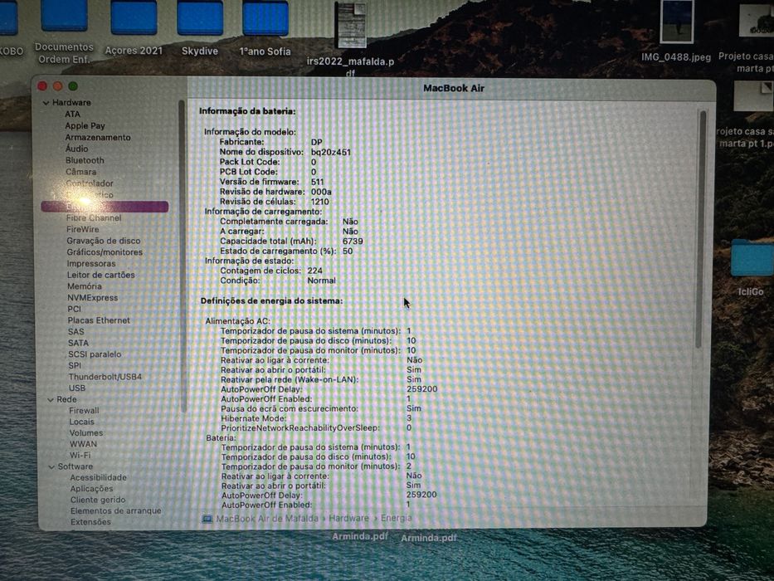Collapse the Hardware section in sidebar
This screenshot has width=774, height=581.
click(46, 103)
